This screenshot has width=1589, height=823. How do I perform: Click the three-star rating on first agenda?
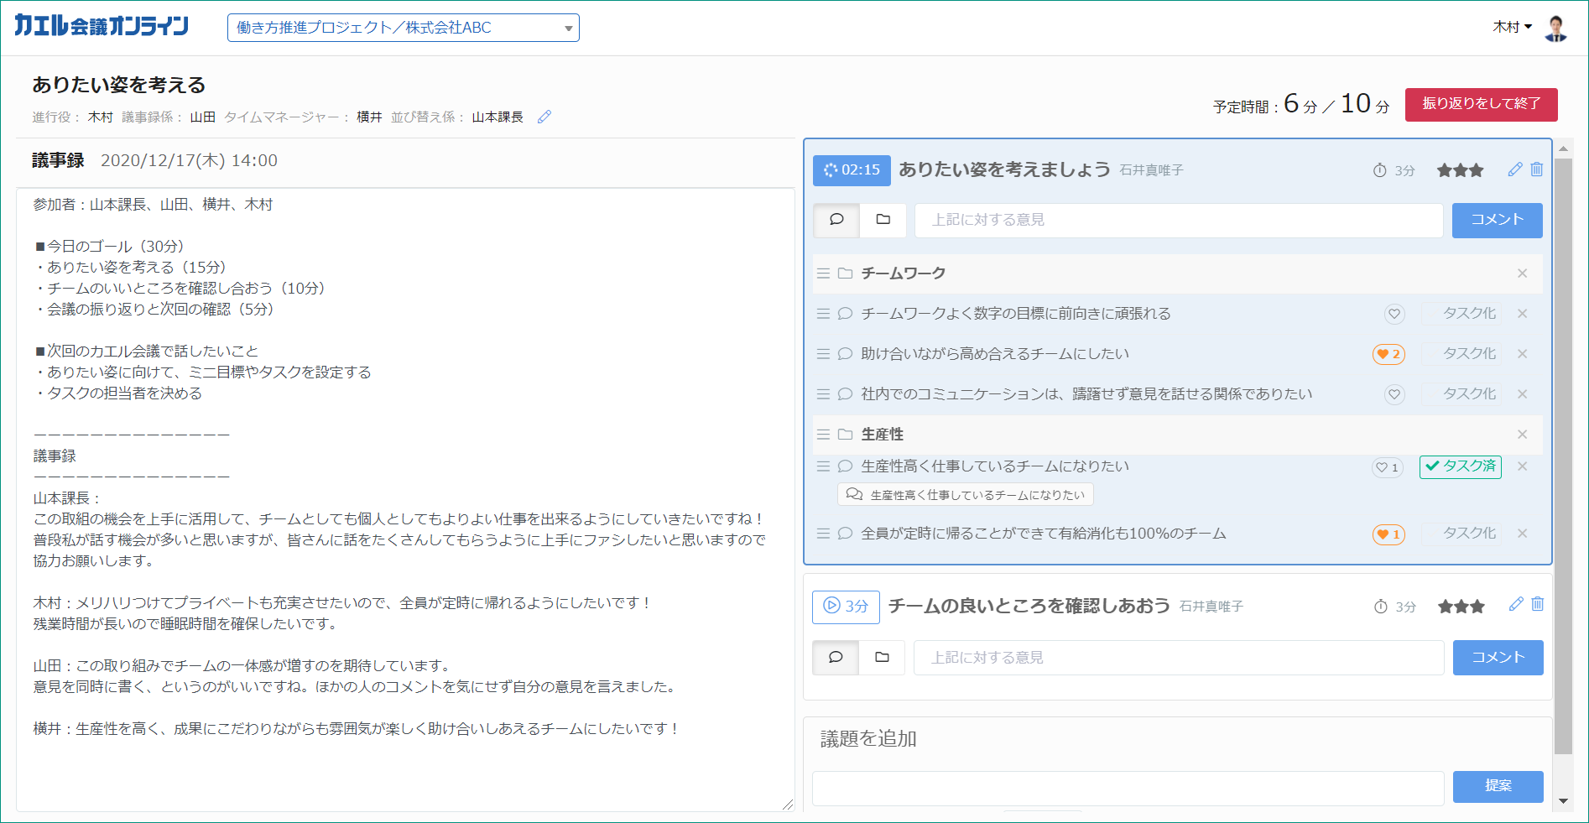click(1460, 170)
